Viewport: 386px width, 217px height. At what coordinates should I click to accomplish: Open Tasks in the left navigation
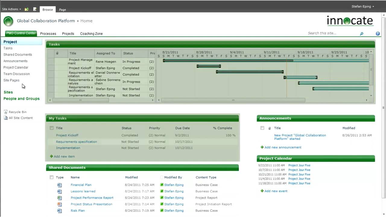8,48
